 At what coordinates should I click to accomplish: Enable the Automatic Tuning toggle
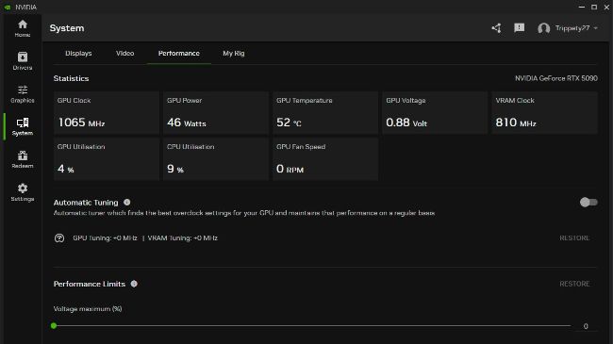coord(588,202)
